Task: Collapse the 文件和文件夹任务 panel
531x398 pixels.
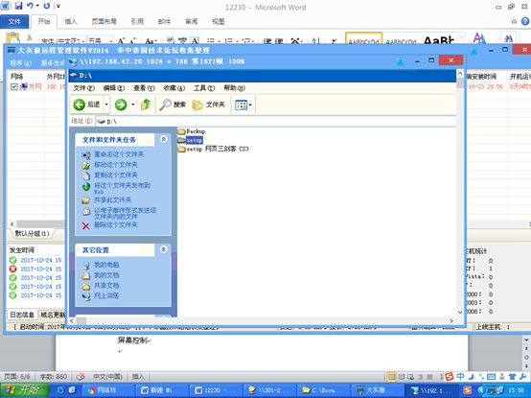Action: pyautogui.click(x=164, y=139)
